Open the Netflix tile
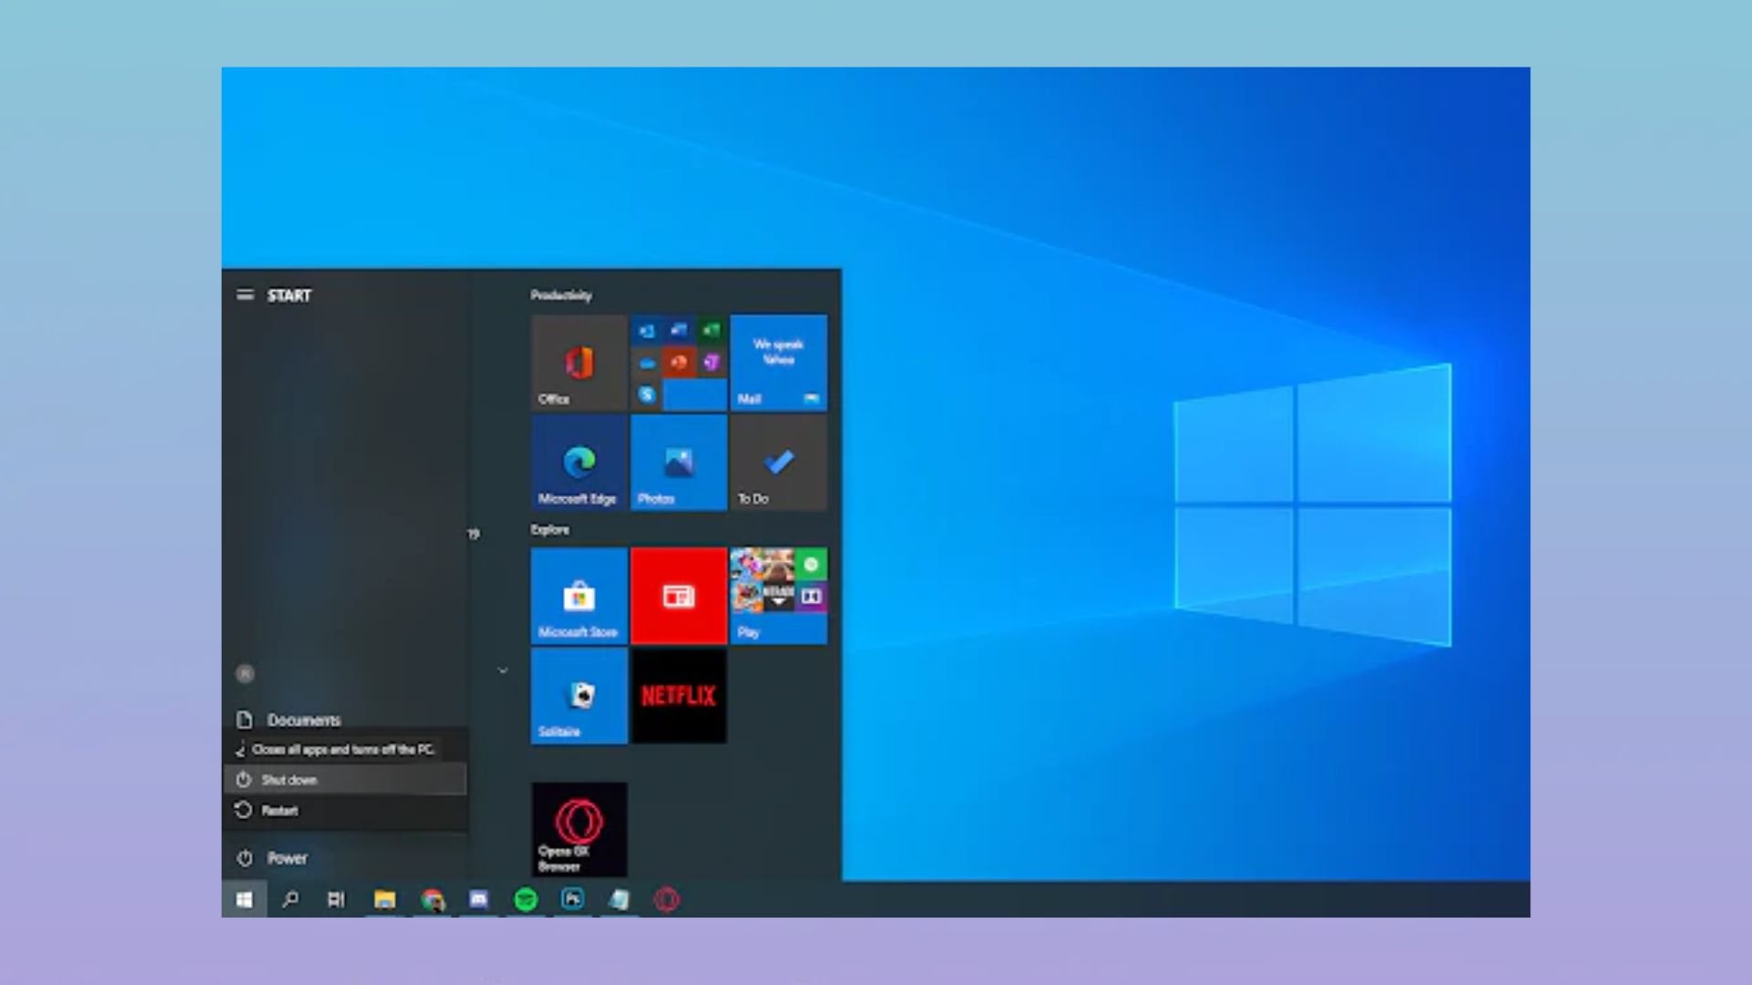Image resolution: width=1752 pixels, height=985 pixels. [x=678, y=696]
